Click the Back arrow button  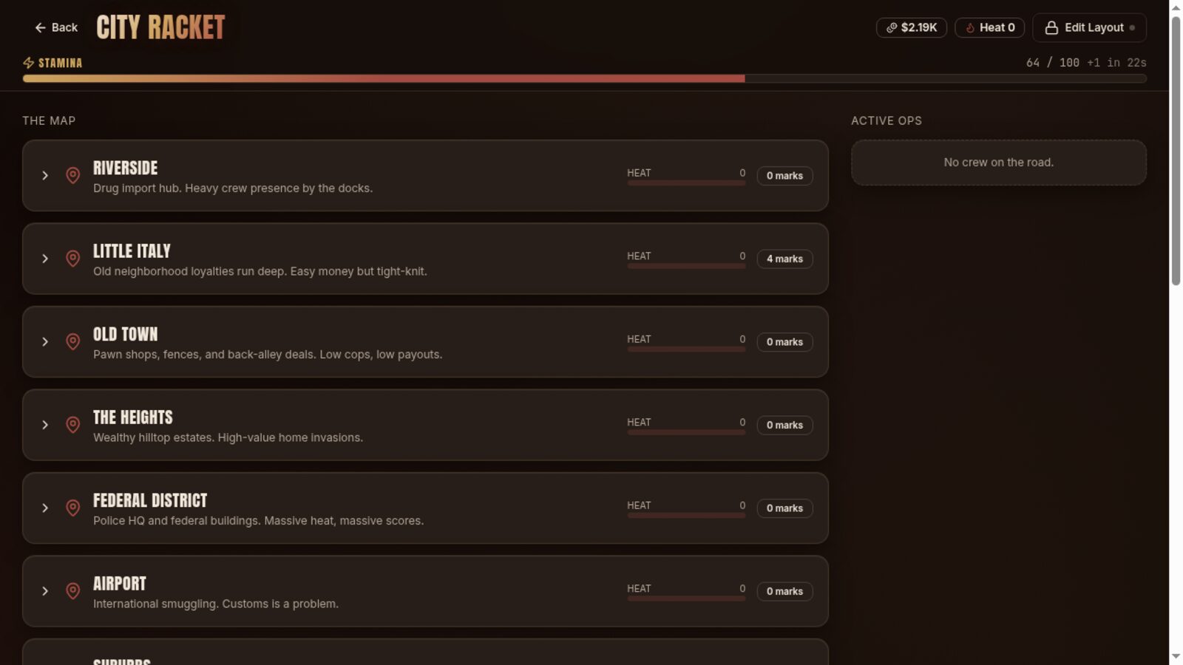point(55,27)
